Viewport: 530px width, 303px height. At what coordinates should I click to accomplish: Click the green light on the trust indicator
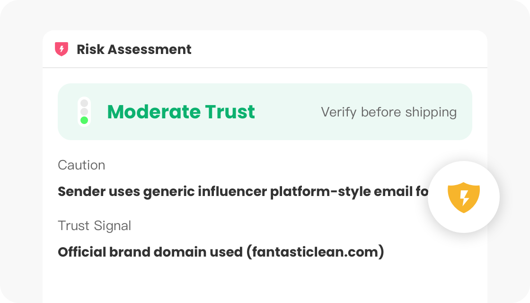pos(84,120)
